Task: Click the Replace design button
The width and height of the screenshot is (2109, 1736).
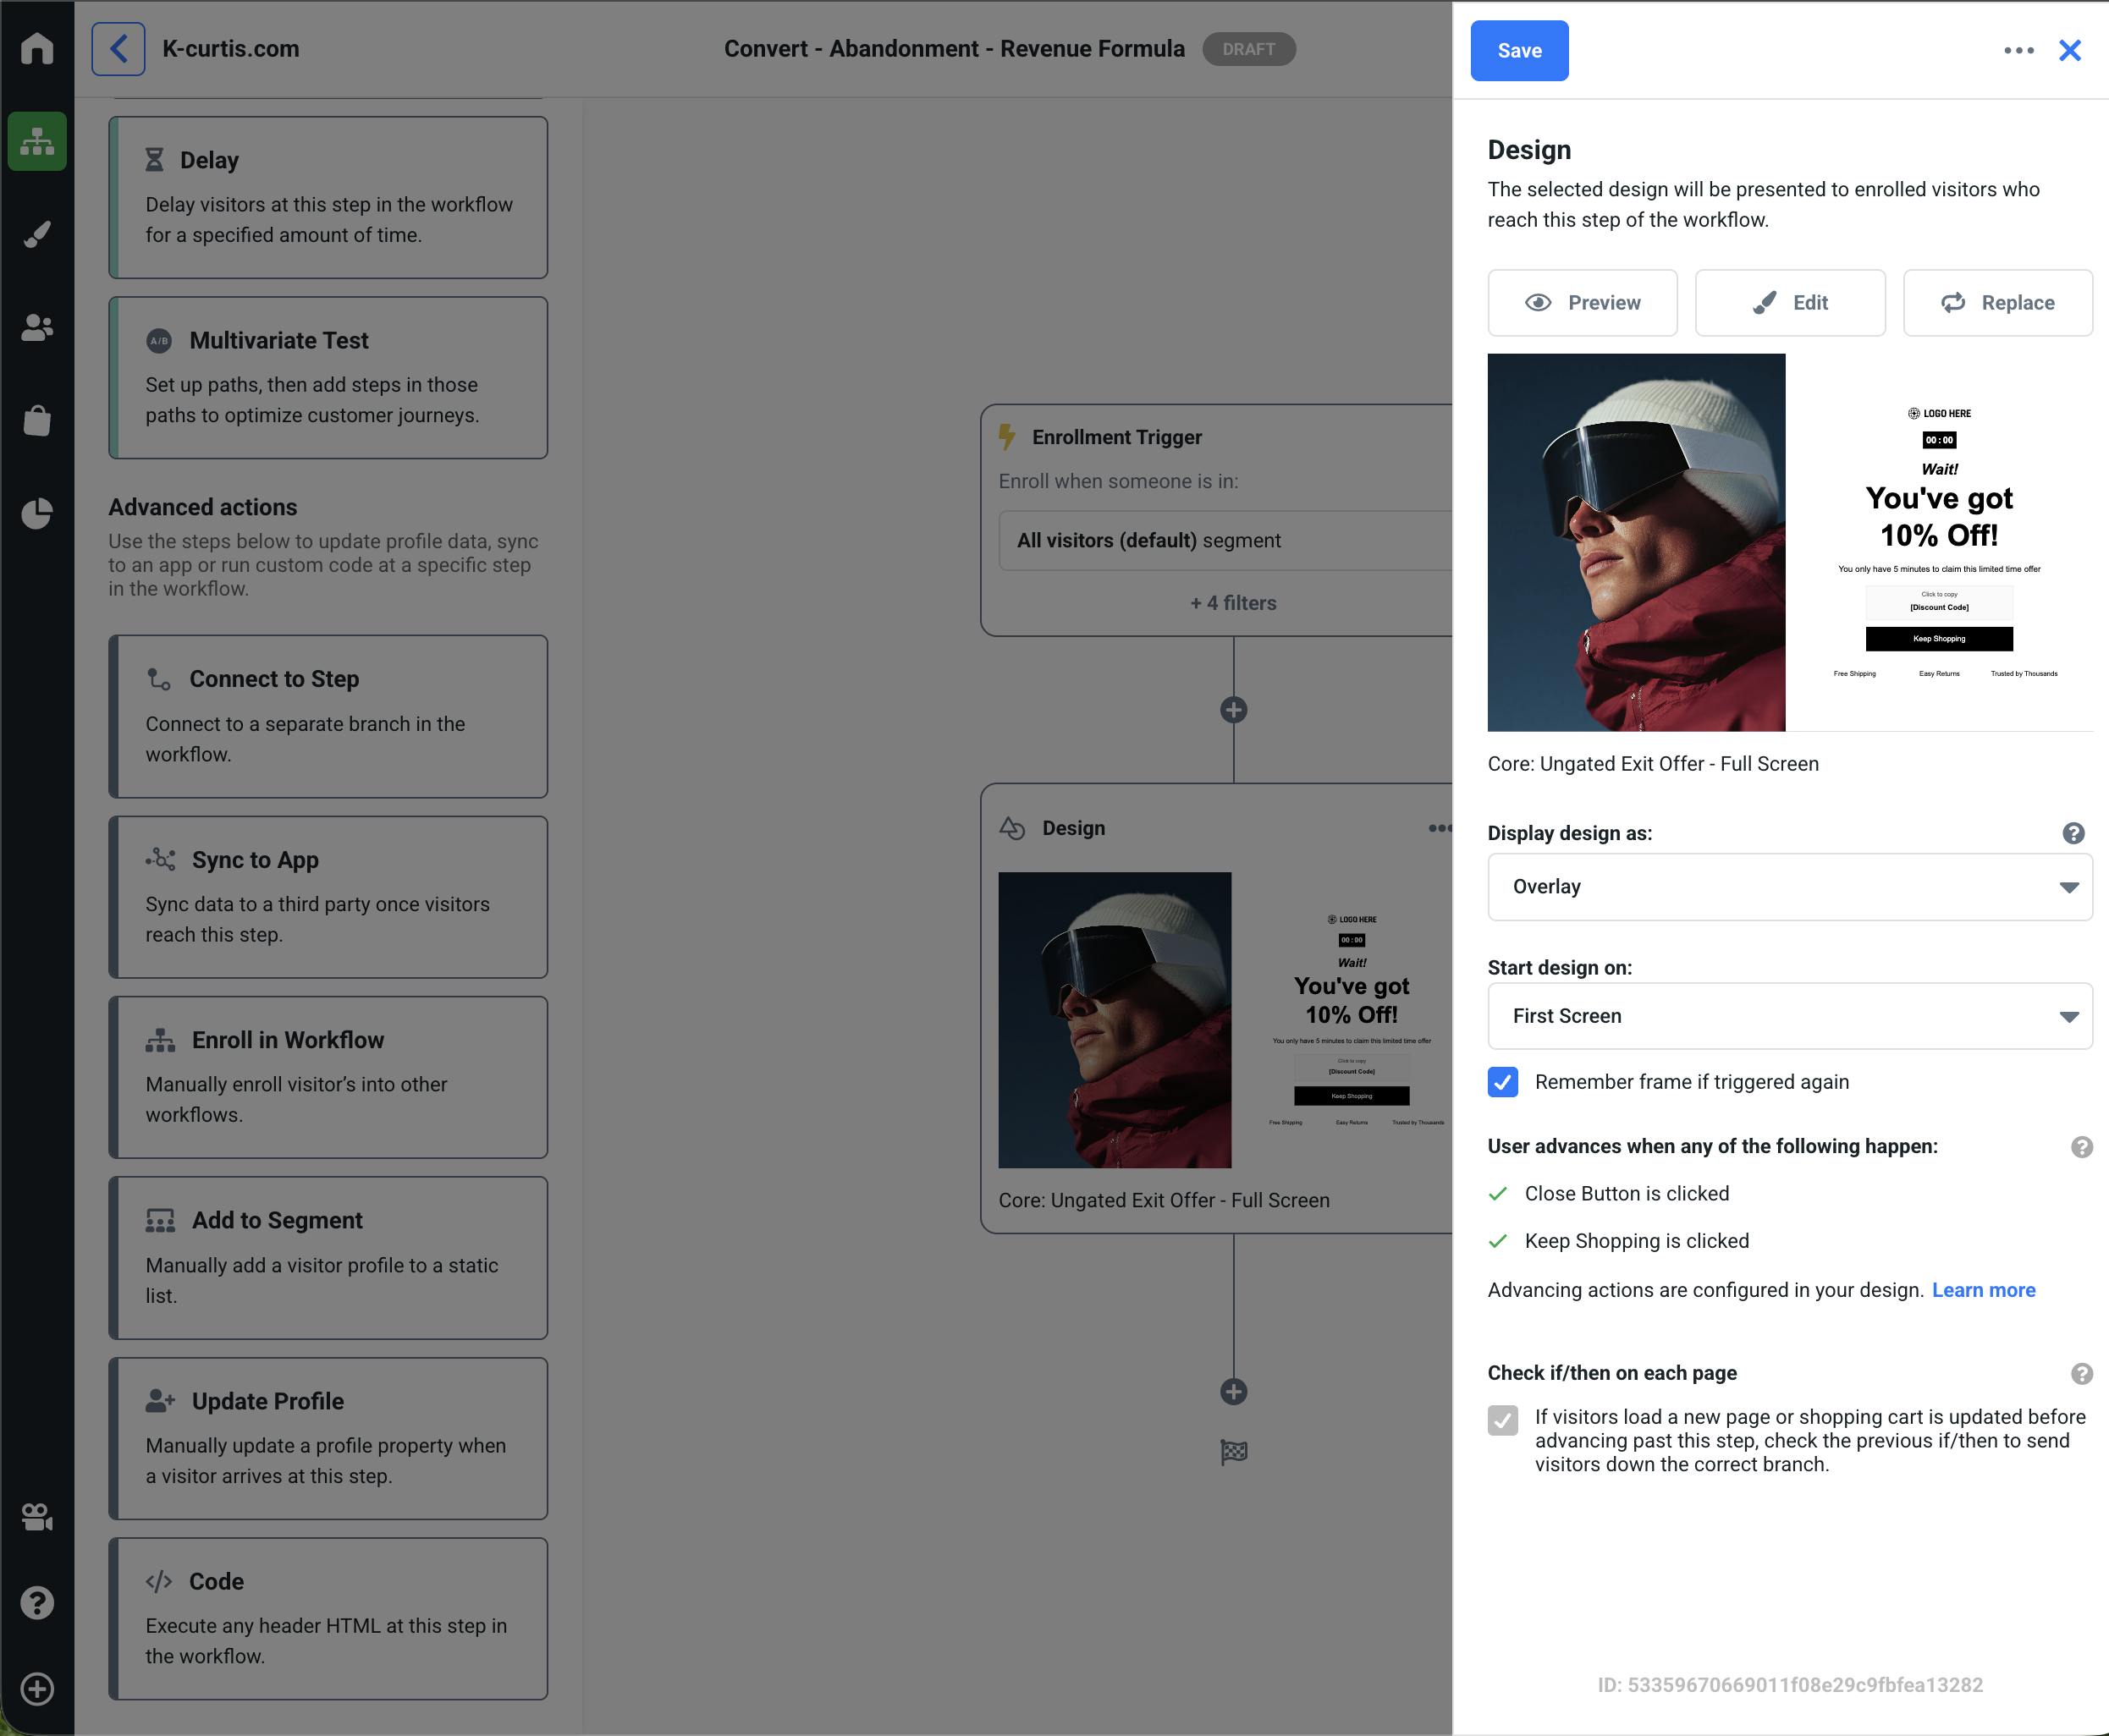Action: [1997, 303]
